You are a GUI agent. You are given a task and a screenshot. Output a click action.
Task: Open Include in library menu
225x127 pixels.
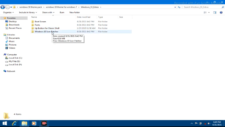(x=28, y=13)
